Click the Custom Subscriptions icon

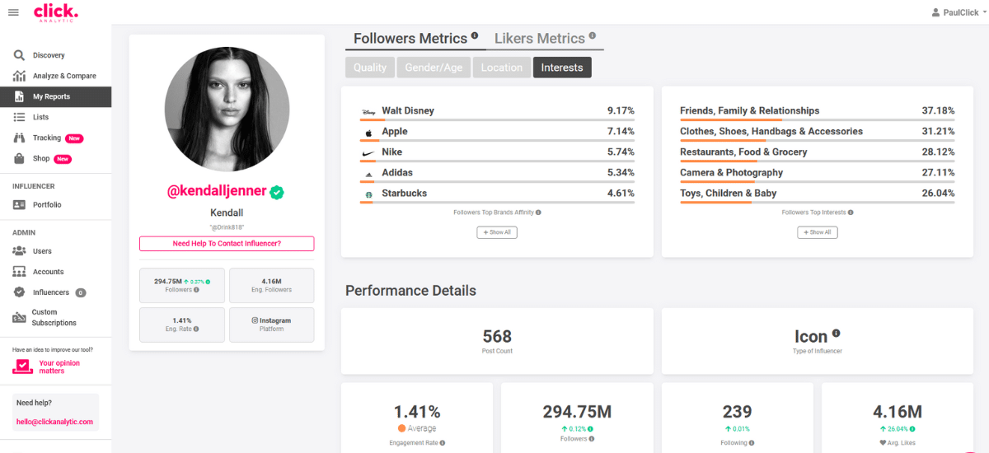pyautogui.click(x=19, y=318)
